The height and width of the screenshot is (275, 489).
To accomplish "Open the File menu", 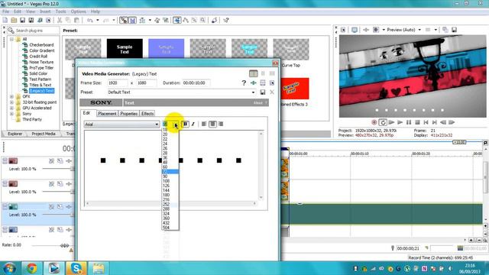I will 5,11.
